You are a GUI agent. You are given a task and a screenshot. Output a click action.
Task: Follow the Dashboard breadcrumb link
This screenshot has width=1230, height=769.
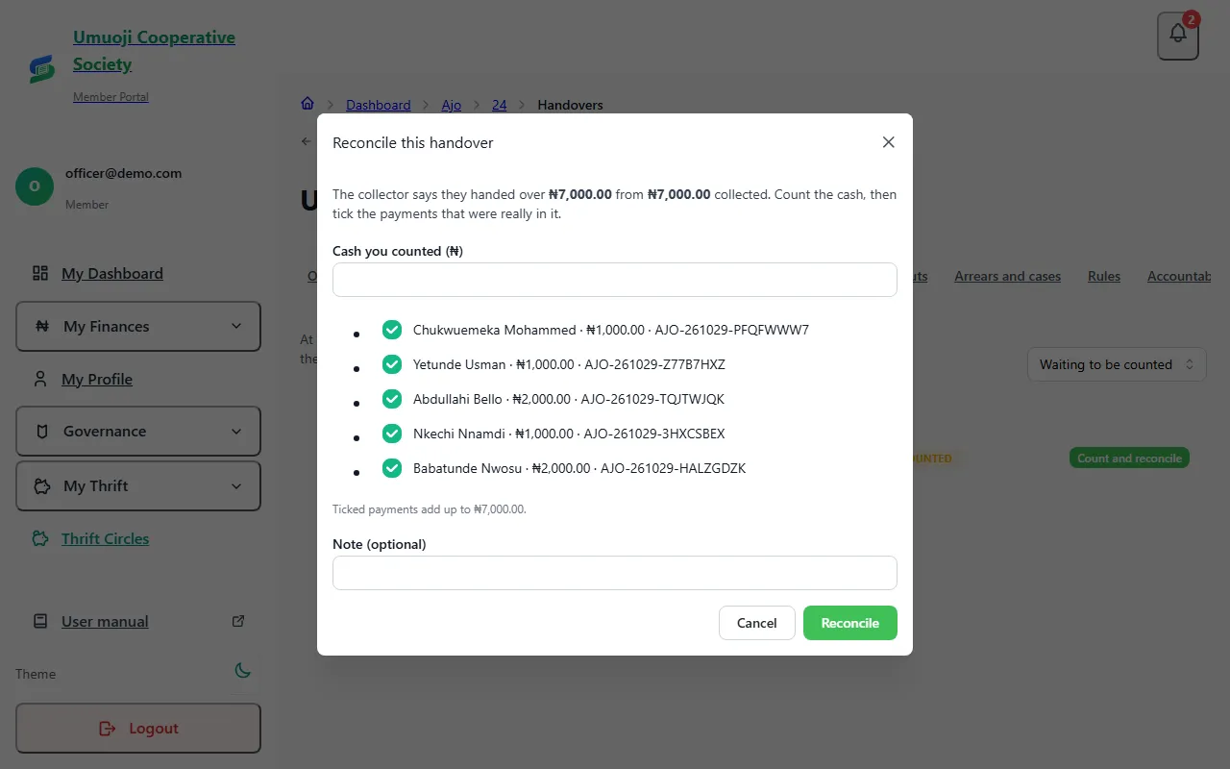[379, 105]
